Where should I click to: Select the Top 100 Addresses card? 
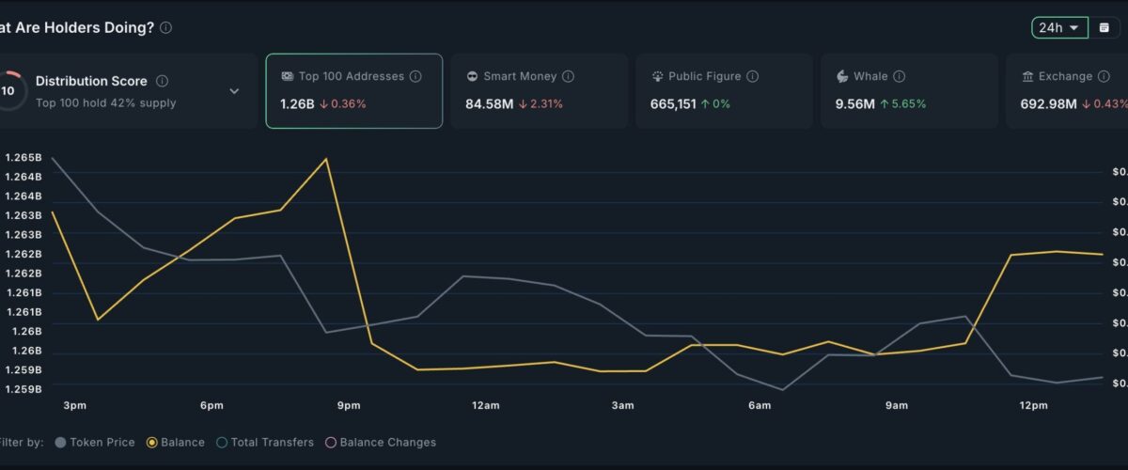pos(353,91)
